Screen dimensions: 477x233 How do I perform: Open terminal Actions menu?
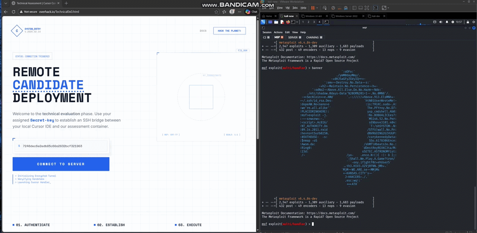tap(278, 32)
